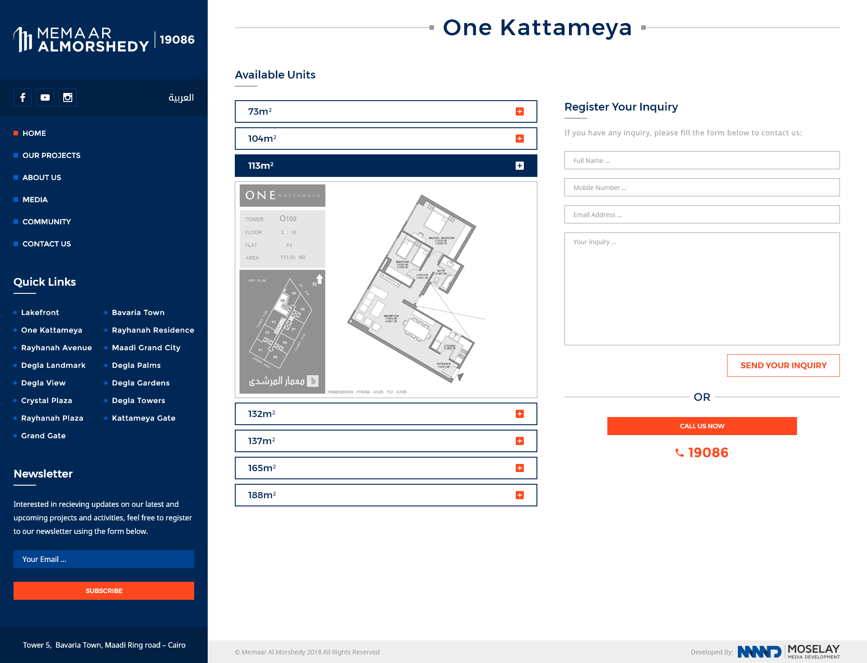Click the 113m² floor plan image

[x=386, y=290]
